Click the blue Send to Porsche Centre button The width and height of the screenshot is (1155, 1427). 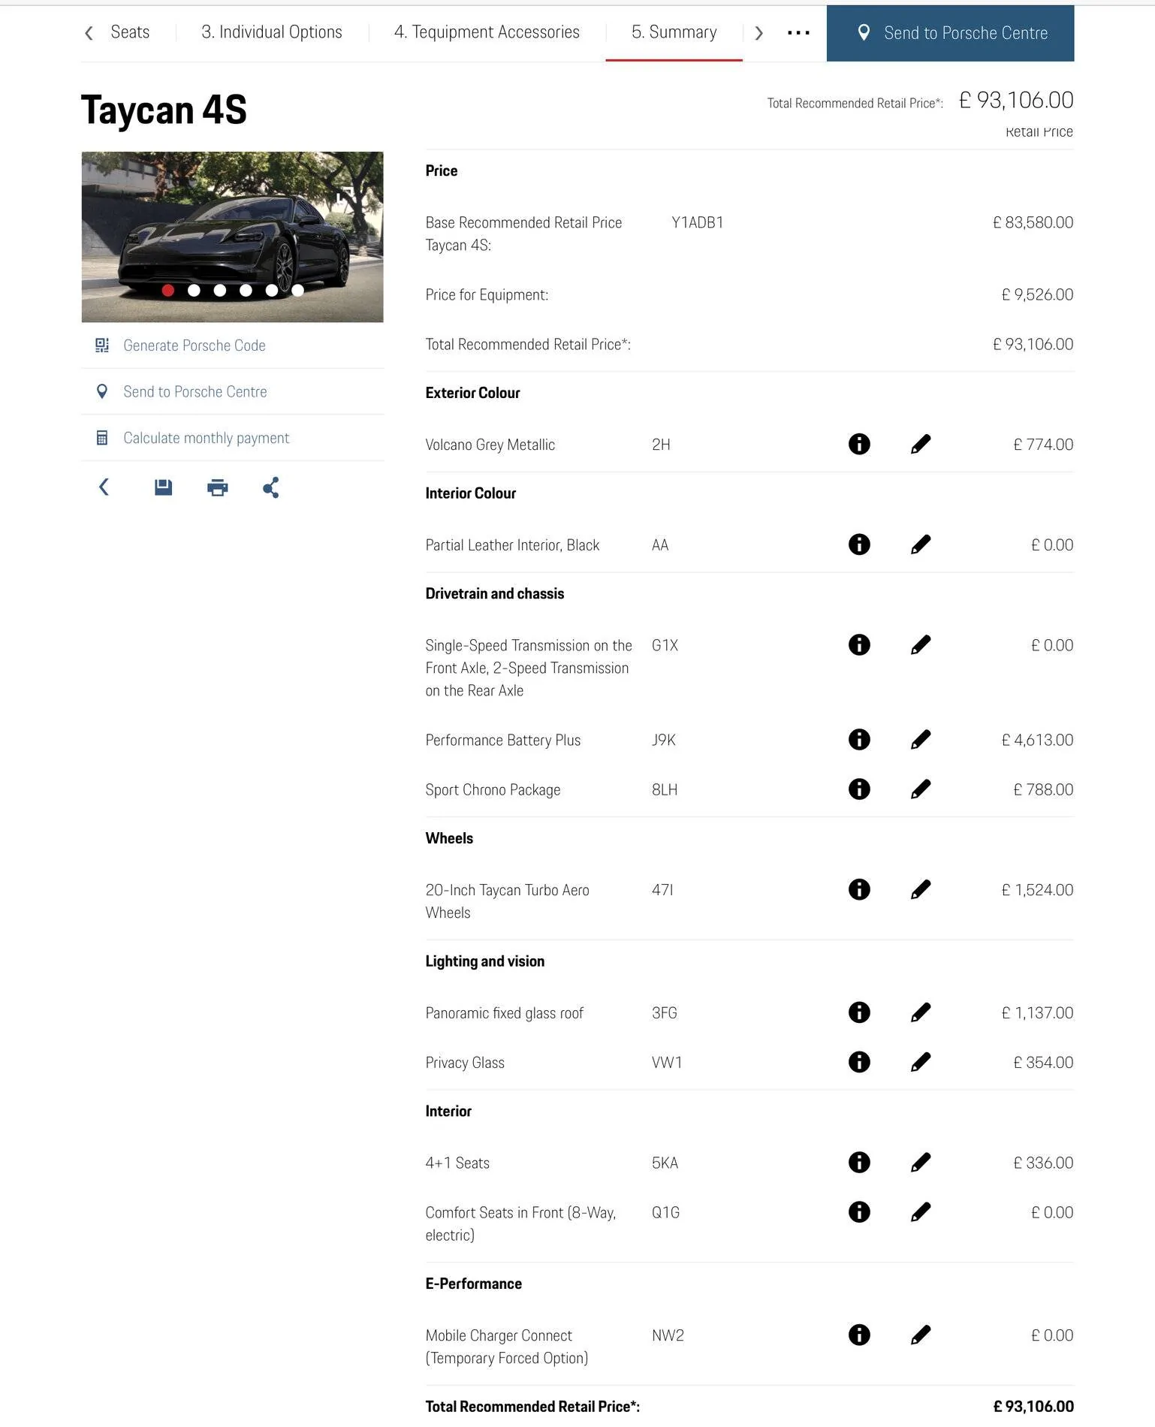(950, 33)
